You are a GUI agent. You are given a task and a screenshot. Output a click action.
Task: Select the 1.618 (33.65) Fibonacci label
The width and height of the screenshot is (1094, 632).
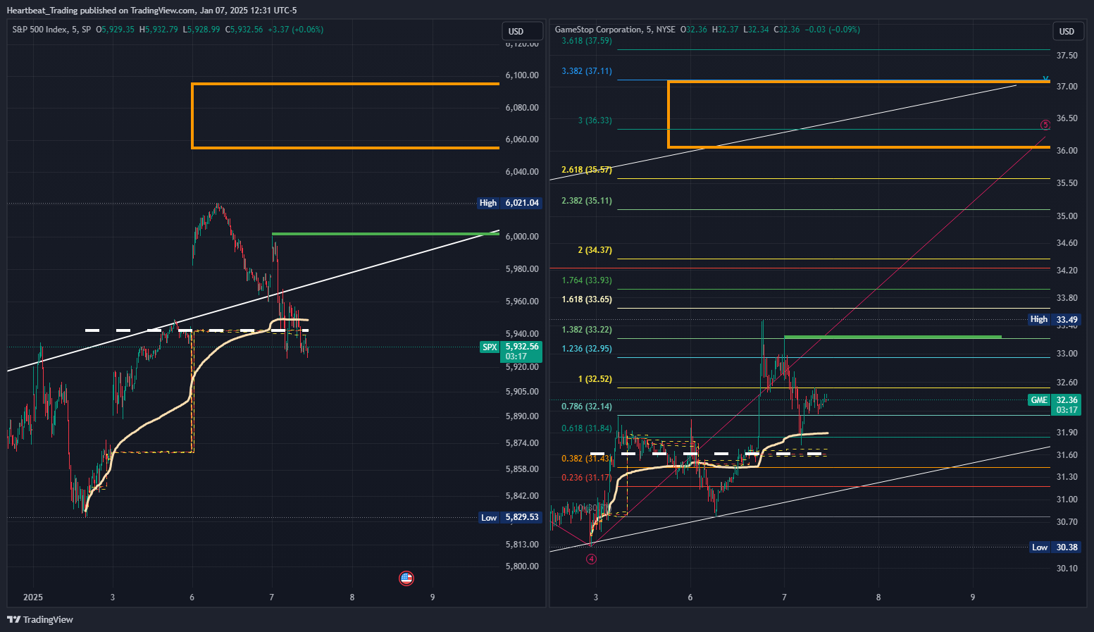click(587, 299)
